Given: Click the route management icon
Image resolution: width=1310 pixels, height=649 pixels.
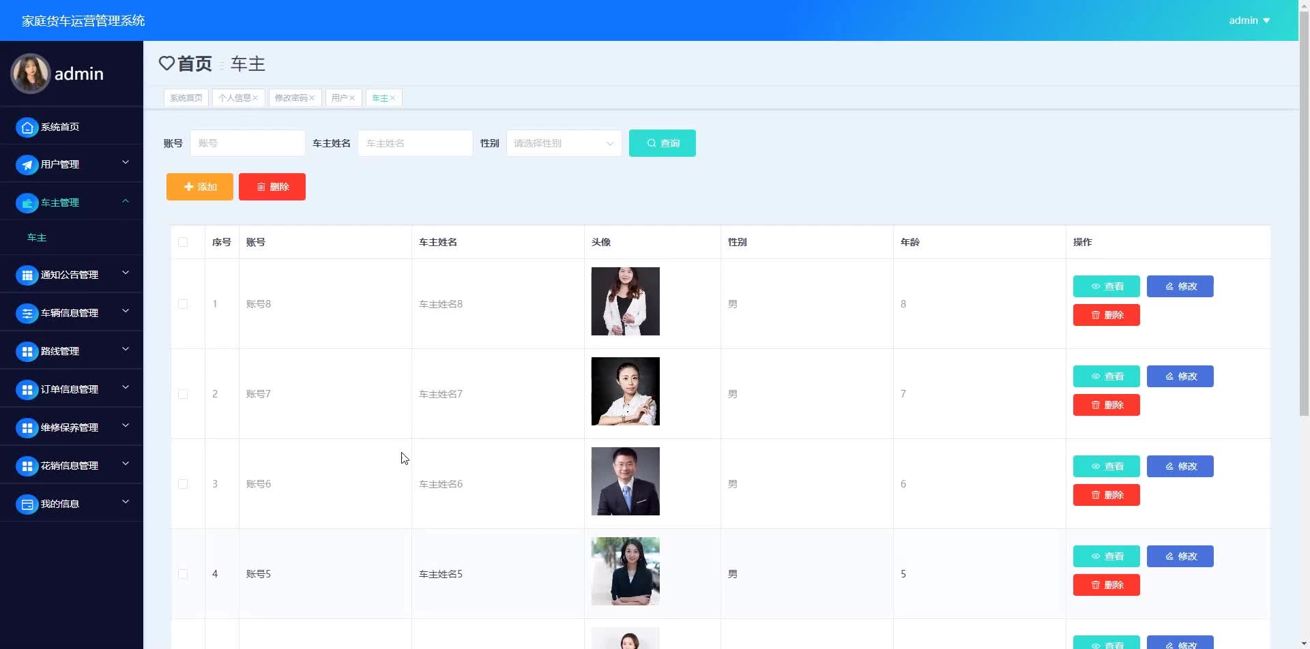Looking at the screenshot, I should pyautogui.click(x=27, y=352).
